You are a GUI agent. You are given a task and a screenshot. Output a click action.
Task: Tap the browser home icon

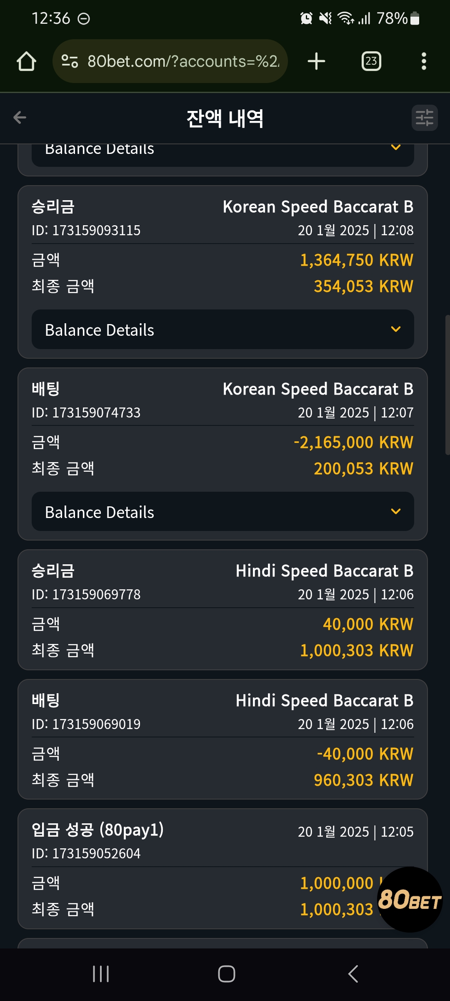(x=26, y=61)
